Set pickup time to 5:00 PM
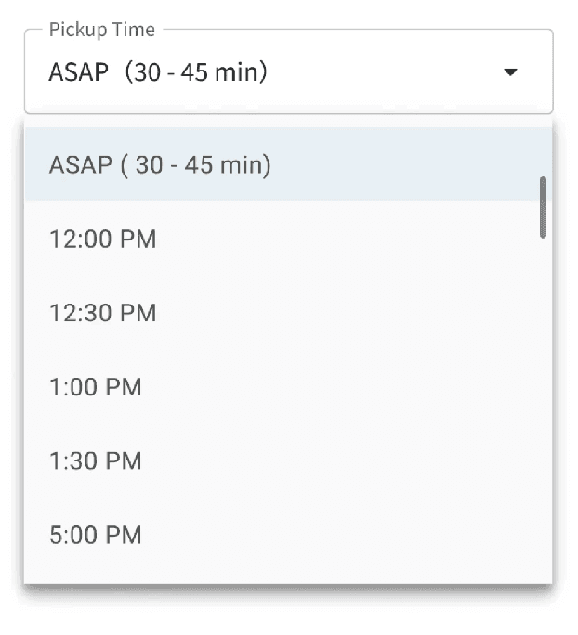Screen dimensions: 578x635 click(x=96, y=535)
